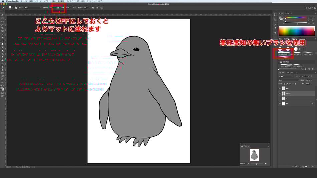Select the Type tool
The image size is (317, 178).
tap(2, 66)
